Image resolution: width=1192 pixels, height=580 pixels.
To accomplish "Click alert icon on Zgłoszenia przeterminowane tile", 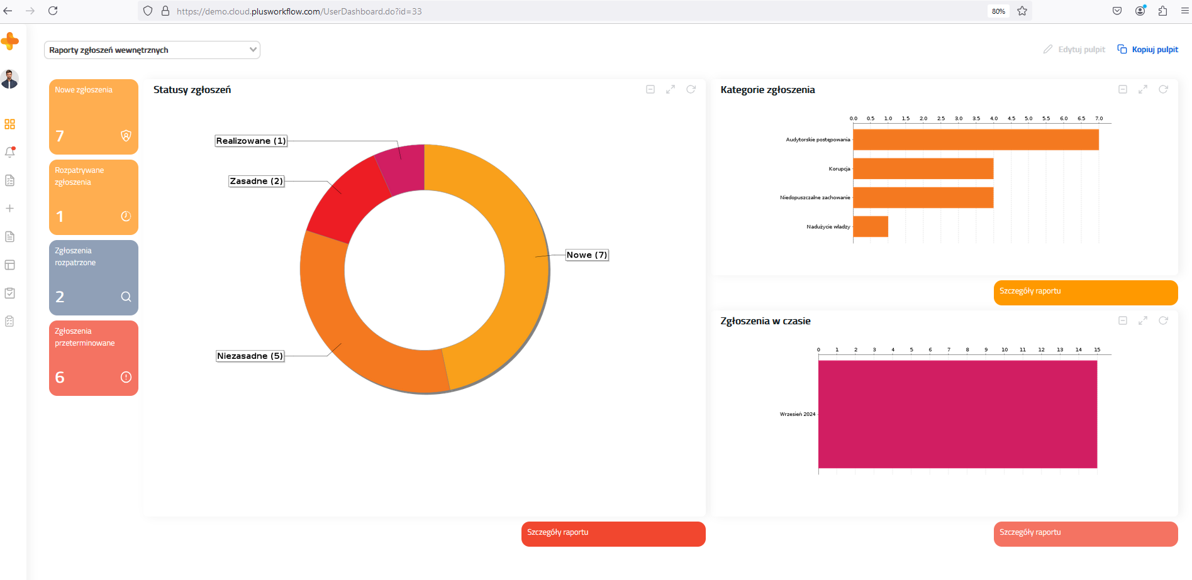I will 126,377.
